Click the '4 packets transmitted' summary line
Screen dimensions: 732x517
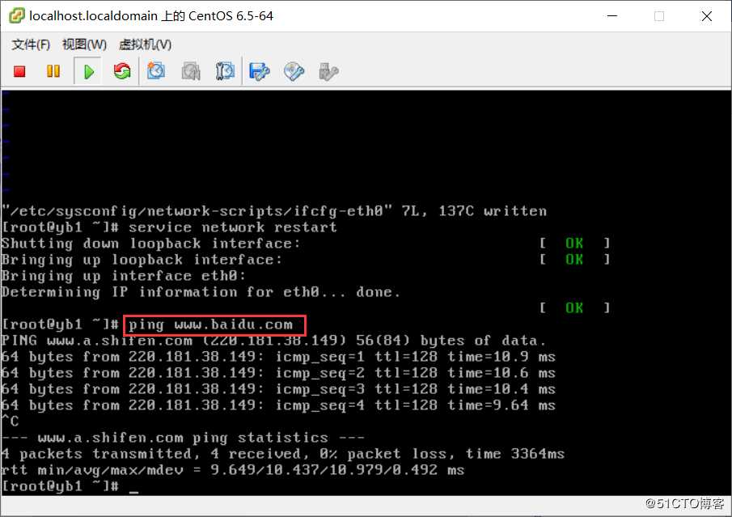tap(283, 455)
